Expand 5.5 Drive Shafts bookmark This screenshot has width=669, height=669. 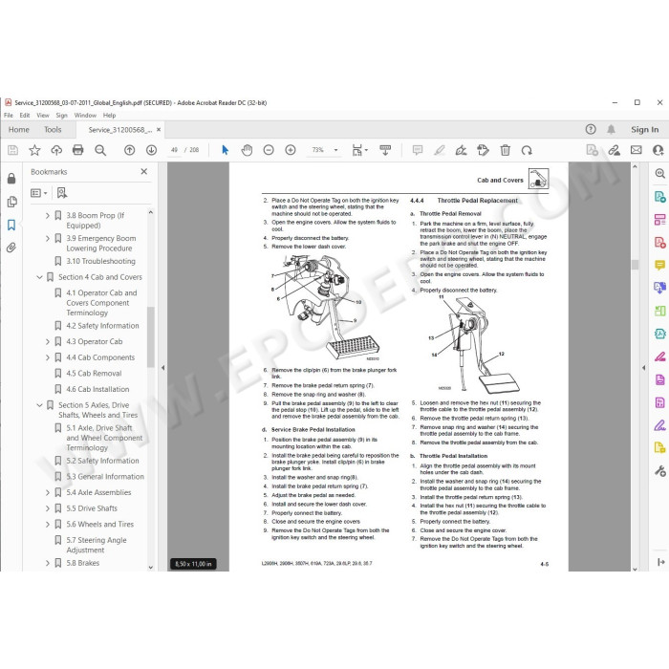click(x=48, y=508)
